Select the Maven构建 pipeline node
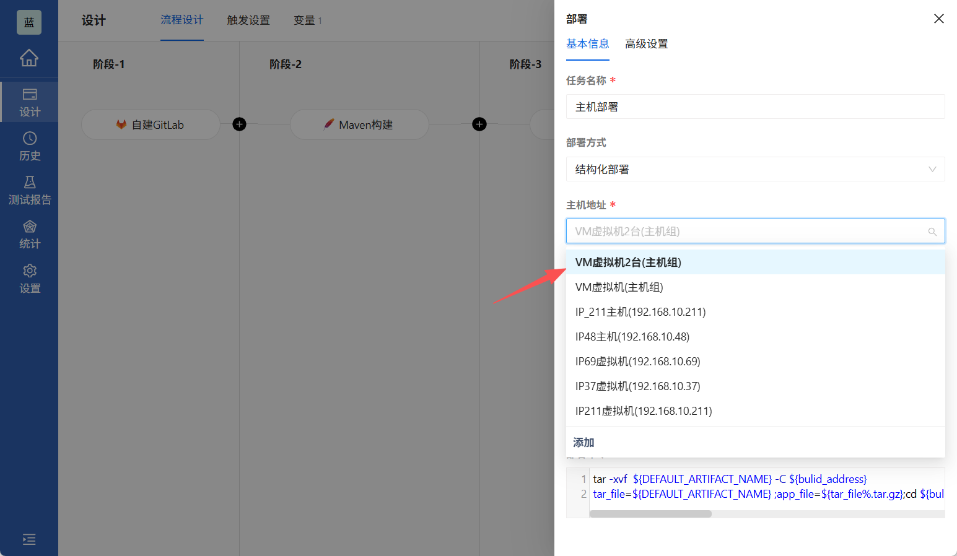Screen dimensions: 957x556 [x=359, y=124]
